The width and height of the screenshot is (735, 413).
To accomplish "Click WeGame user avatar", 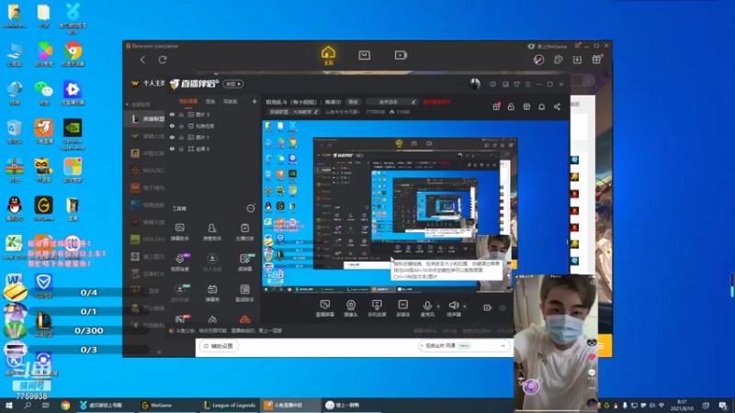I will (538, 60).
